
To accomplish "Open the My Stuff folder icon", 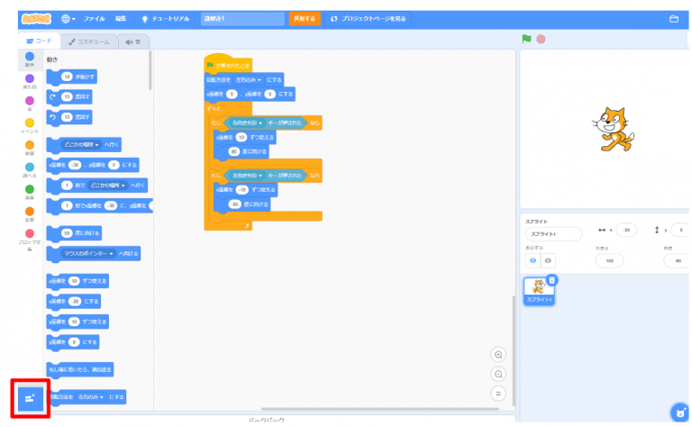I will (x=673, y=18).
